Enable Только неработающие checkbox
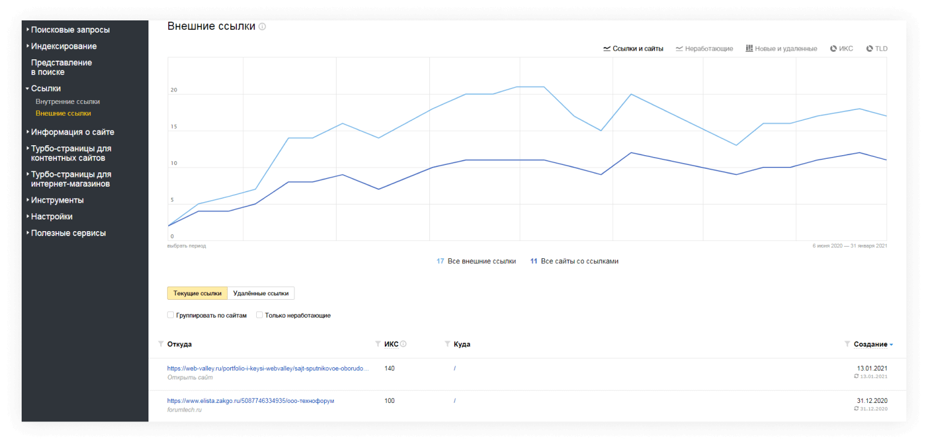 [260, 315]
